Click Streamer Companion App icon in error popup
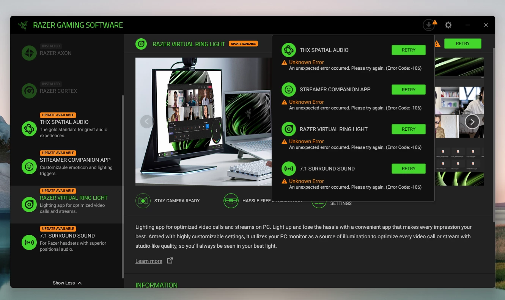 pyautogui.click(x=289, y=90)
